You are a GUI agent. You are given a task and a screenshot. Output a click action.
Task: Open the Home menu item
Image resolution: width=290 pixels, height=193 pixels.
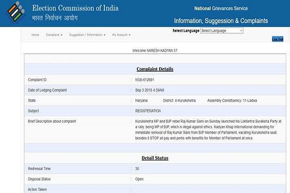35,35
